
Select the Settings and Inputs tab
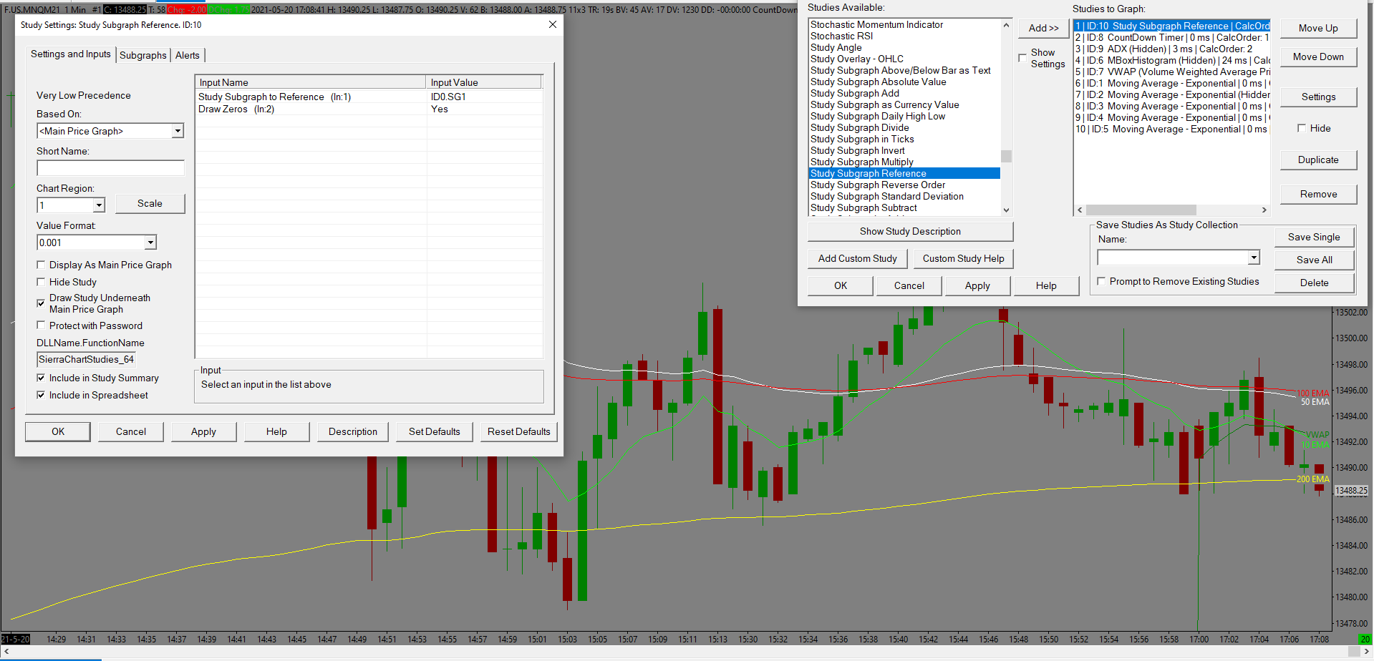(x=71, y=54)
